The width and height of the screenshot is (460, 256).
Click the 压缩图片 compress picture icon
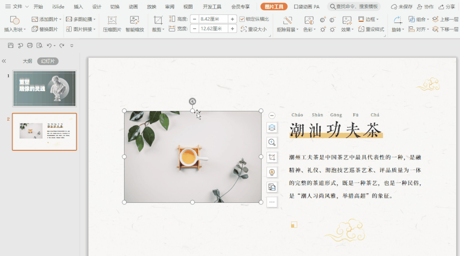tap(112, 20)
